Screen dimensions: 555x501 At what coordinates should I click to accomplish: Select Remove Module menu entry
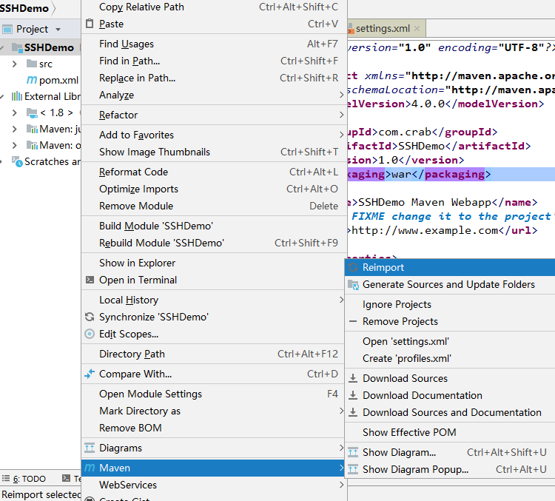pyautogui.click(x=212, y=206)
